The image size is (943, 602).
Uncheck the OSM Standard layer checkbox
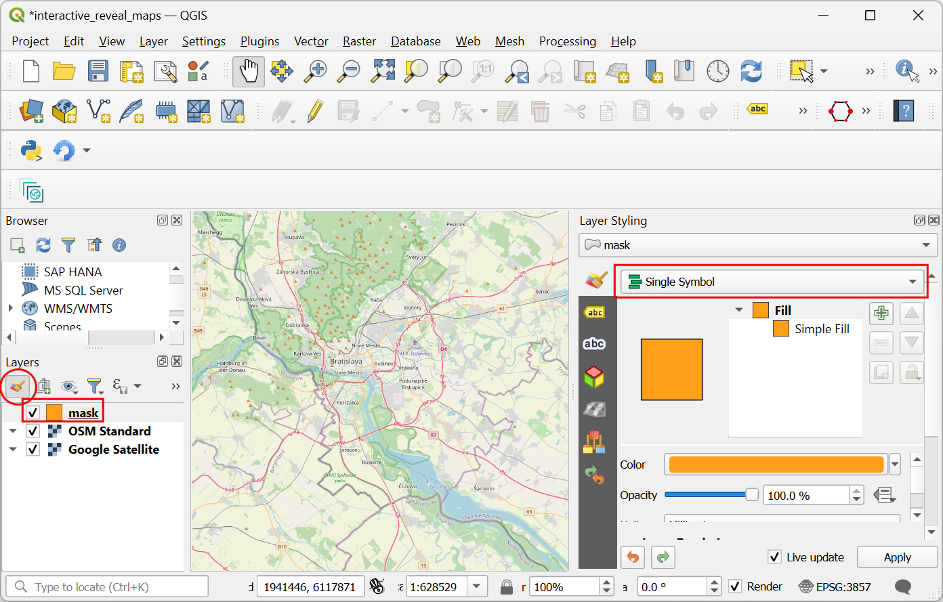coord(33,431)
